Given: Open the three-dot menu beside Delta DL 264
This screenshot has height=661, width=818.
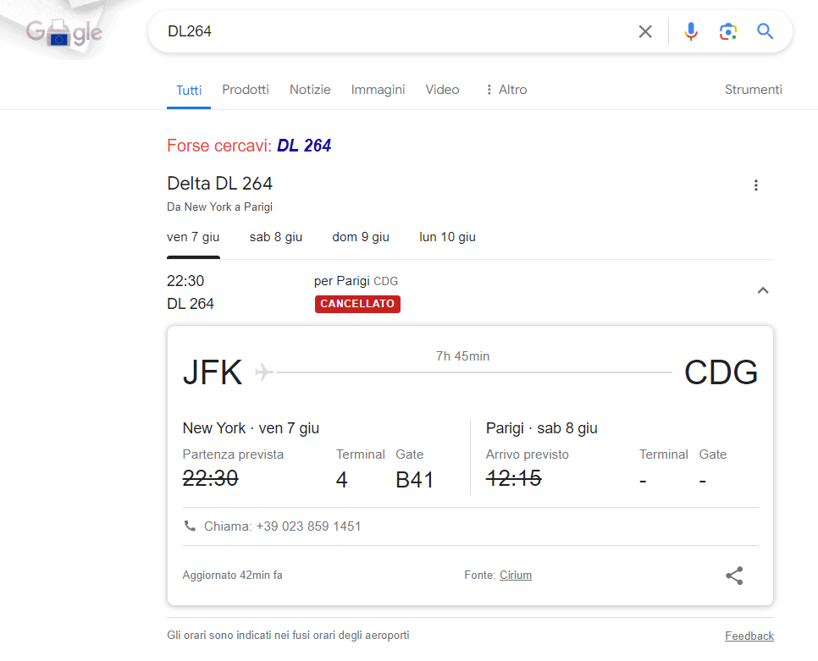Looking at the screenshot, I should tap(756, 185).
